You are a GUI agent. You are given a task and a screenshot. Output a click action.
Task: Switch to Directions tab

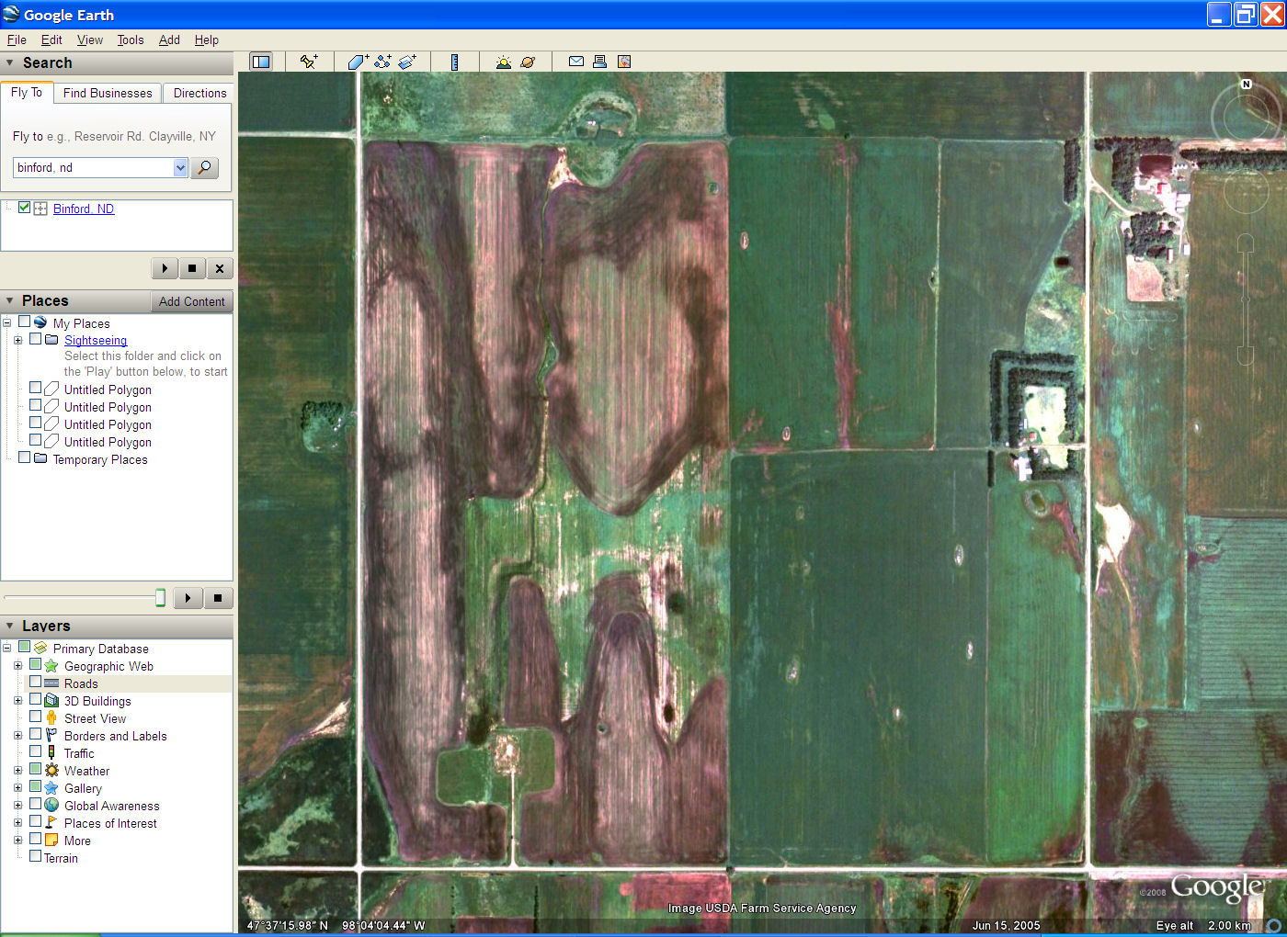[x=199, y=93]
